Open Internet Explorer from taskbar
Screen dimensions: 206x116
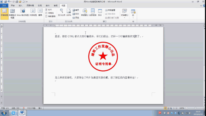coord(13,113)
